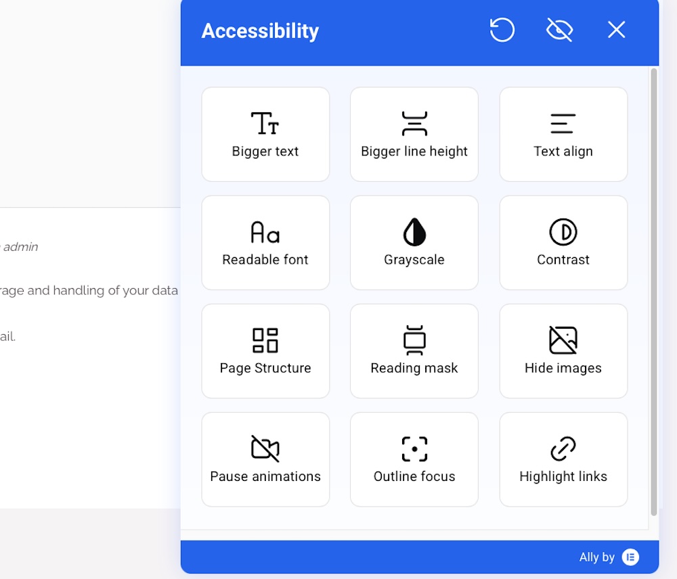Open the Page Structure panel
Screen dimensions: 677x579
pyautogui.click(x=265, y=351)
